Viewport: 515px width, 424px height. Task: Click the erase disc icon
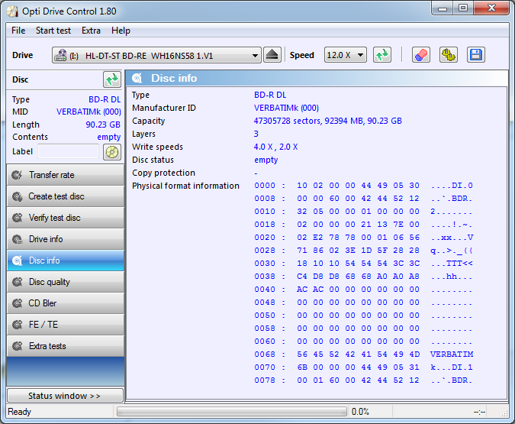click(x=420, y=55)
